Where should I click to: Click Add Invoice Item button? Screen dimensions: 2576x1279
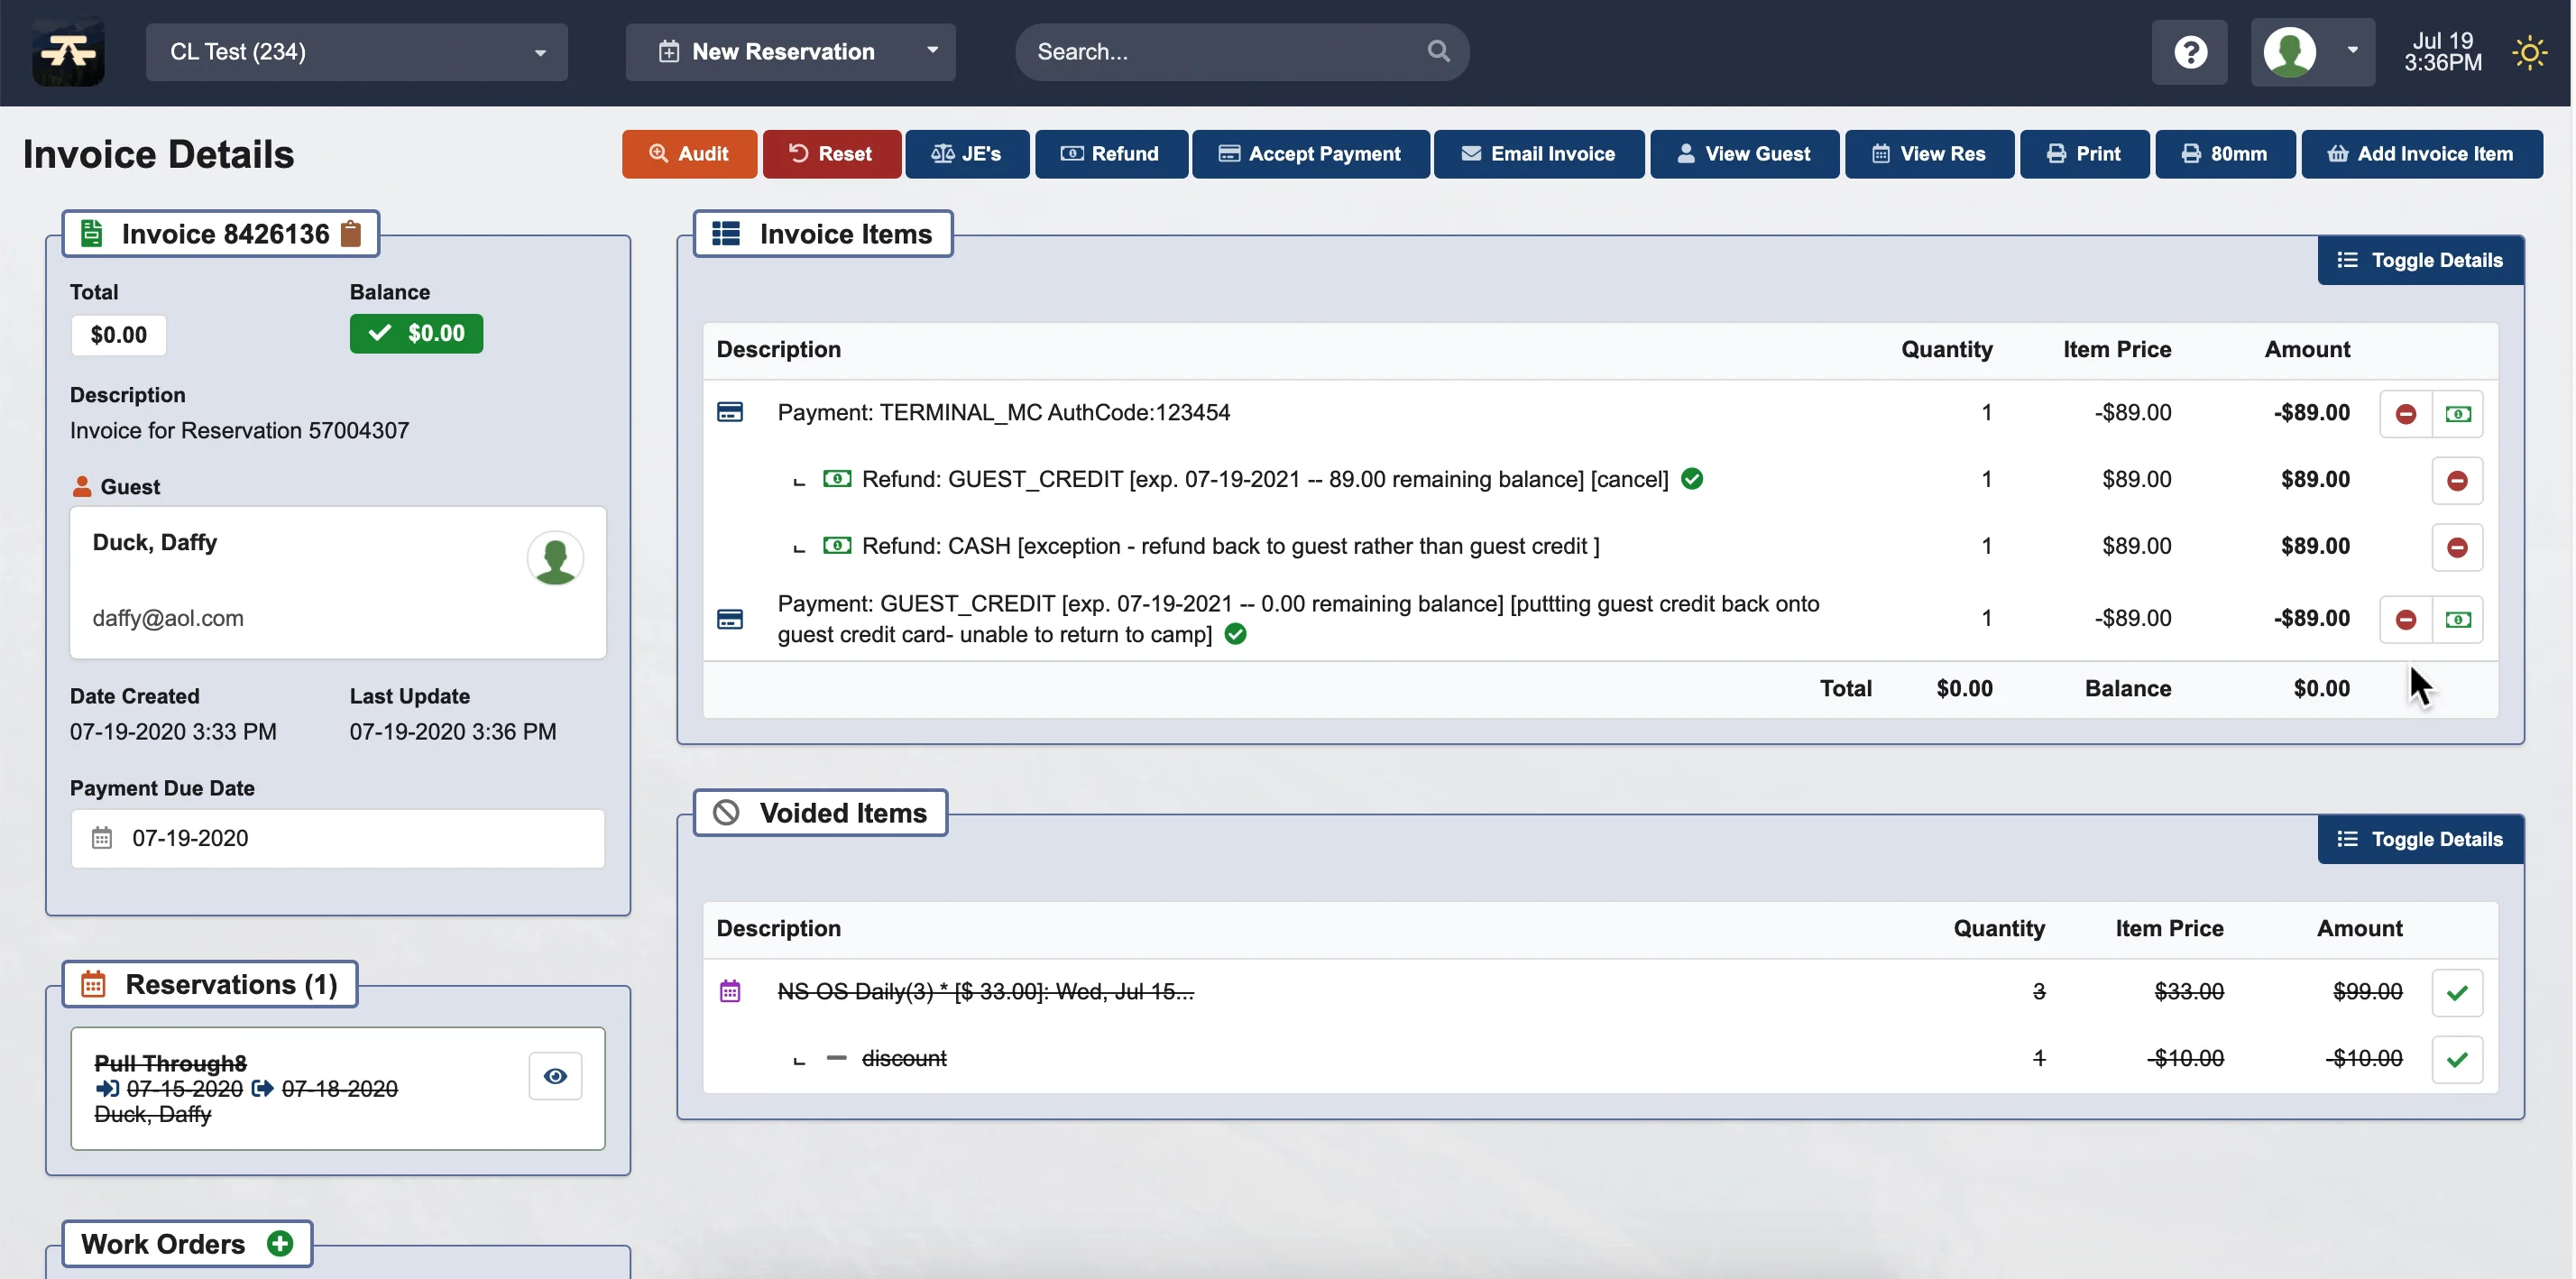tap(2421, 154)
